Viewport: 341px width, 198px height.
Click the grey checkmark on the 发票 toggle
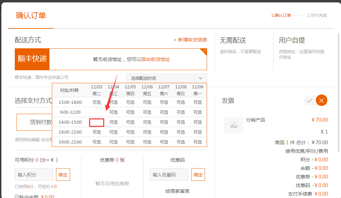309,100
